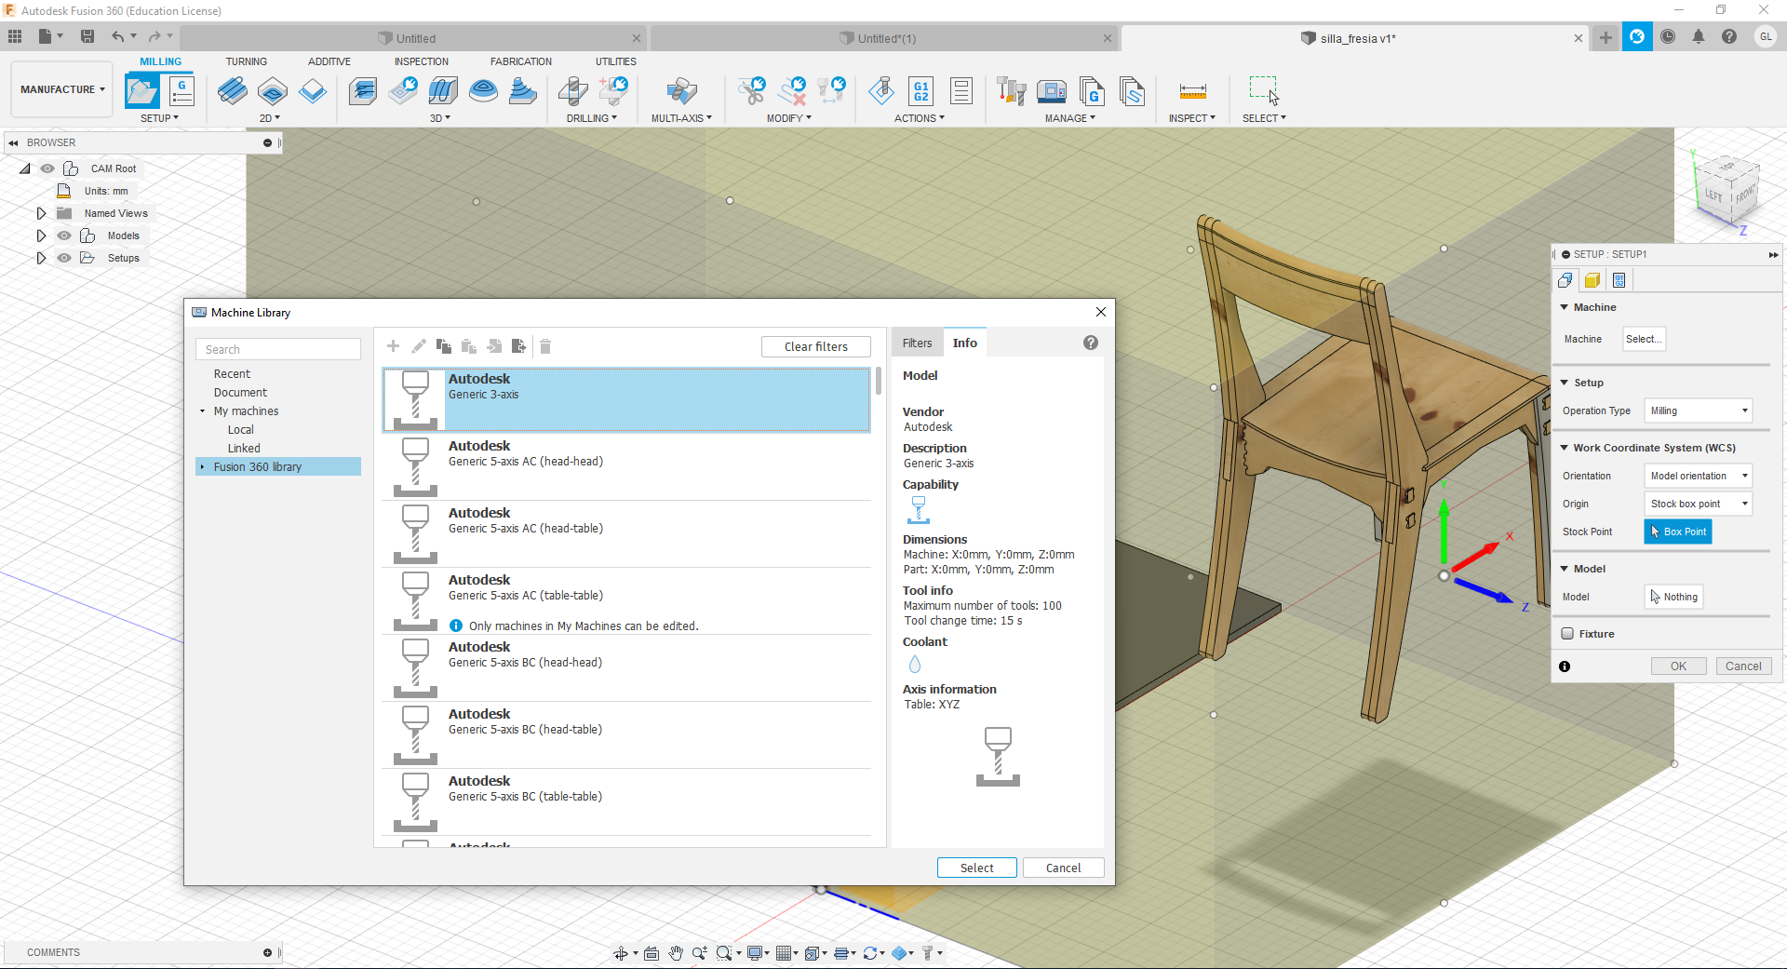Click the machine list vertical scrollbar

[878, 380]
